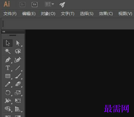Select the Eraser tool
The image size is (134, 117).
[18, 84]
